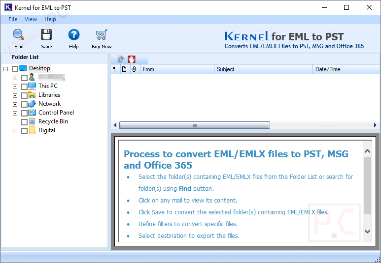Select the This PC label
381x263 pixels.
coord(48,86)
